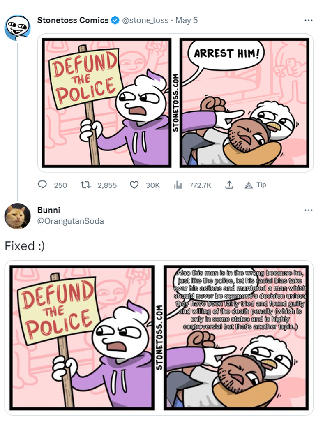Image resolution: width=316 pixels, height=421 pixels.
Task: Click the Stonetoss Comics display name
Action: (x=73, y=20)
